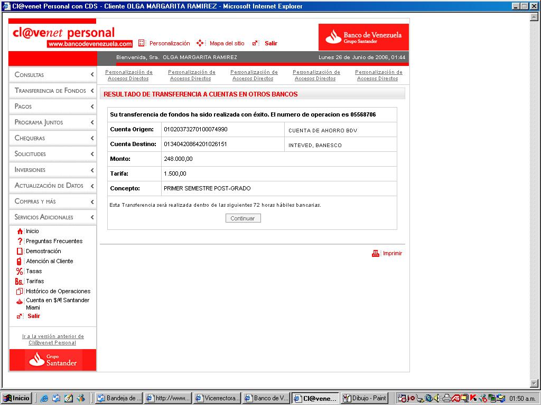Expand the Consultas menu arrow
The height and width of the screenshot is (405, 541).
click(92, 74)
